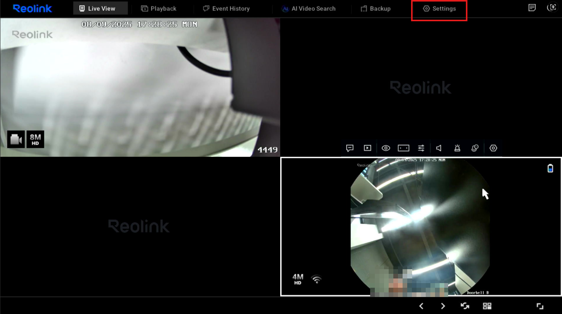Select the Live View tab
Screen dimensions: 562x314
pyautogui.click(x=97, y=8)
